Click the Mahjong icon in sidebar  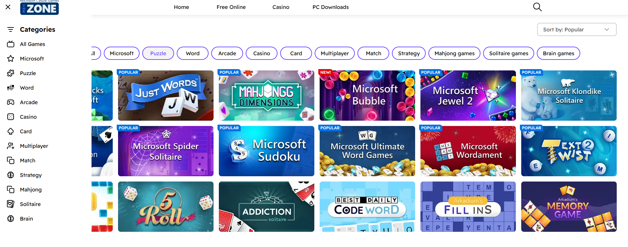(11, 189)
